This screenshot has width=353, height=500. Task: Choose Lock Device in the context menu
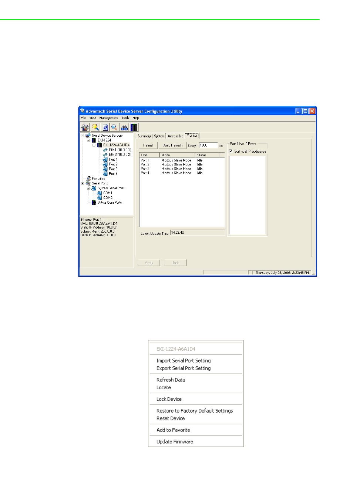click(169, 399)
